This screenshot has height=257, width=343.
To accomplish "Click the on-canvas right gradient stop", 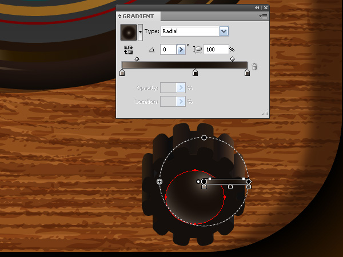I will tap(249, 186).
